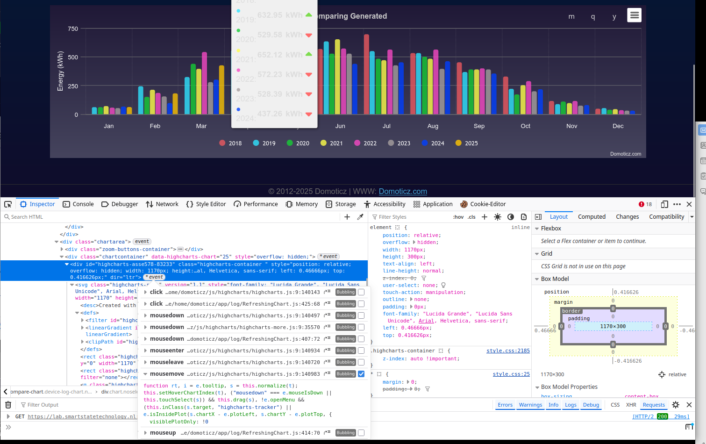Open debugger for mousemove handler
This screenshot has width=706, height=444.
(x=327, y=373)
